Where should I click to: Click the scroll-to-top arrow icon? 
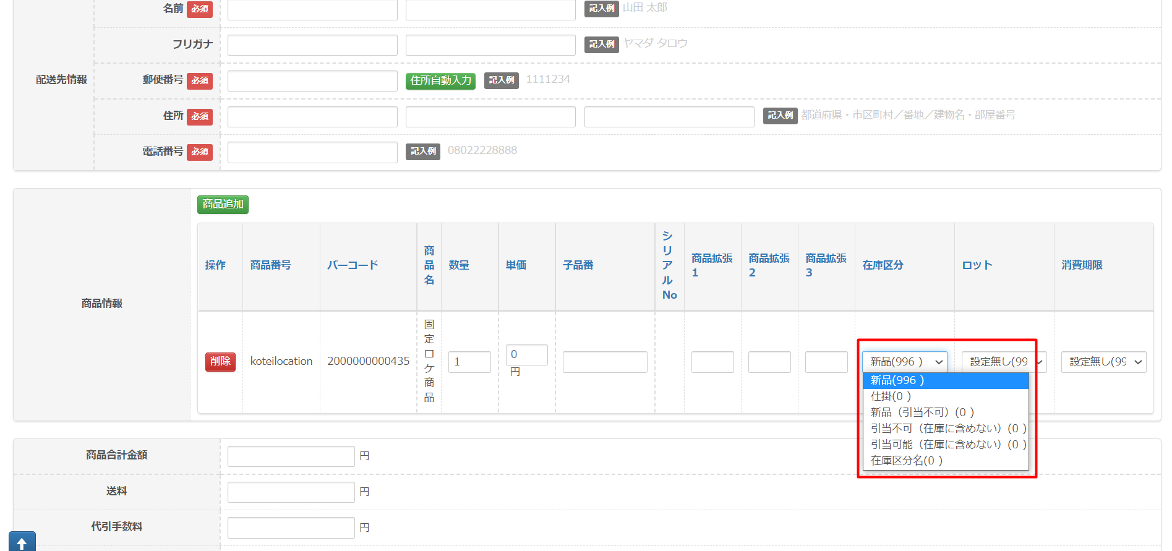tap(22, 542)
